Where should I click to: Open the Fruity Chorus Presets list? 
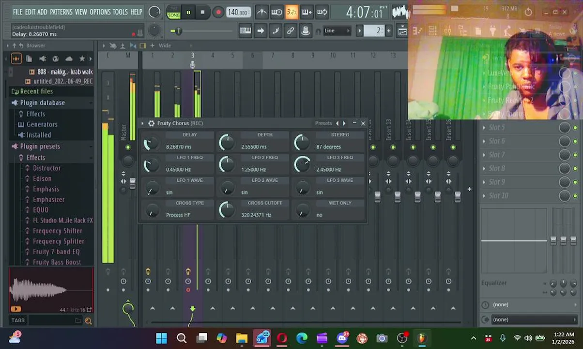pyautogui.click(x=323, y=124)
